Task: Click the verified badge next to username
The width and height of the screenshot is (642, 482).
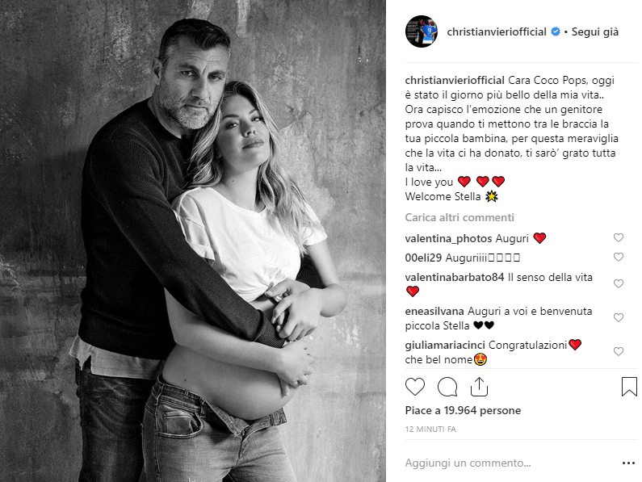Action: 556,31
